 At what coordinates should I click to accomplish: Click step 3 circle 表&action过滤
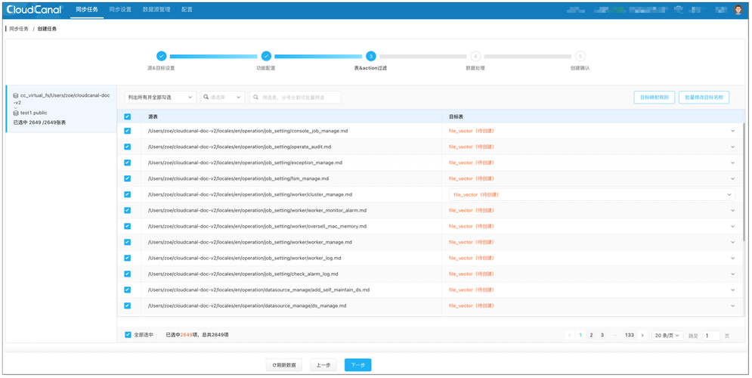pos(371,56)
